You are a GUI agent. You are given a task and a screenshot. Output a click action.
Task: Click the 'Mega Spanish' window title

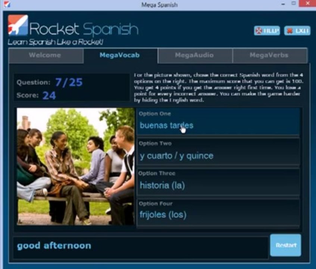point(159,5)
